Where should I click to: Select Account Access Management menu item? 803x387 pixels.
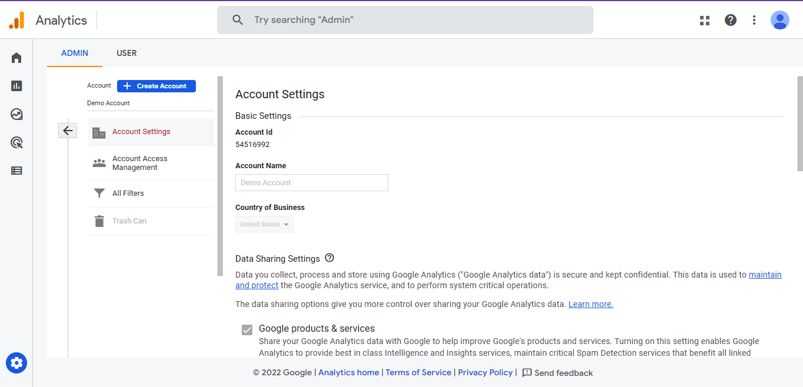[151, 163]
